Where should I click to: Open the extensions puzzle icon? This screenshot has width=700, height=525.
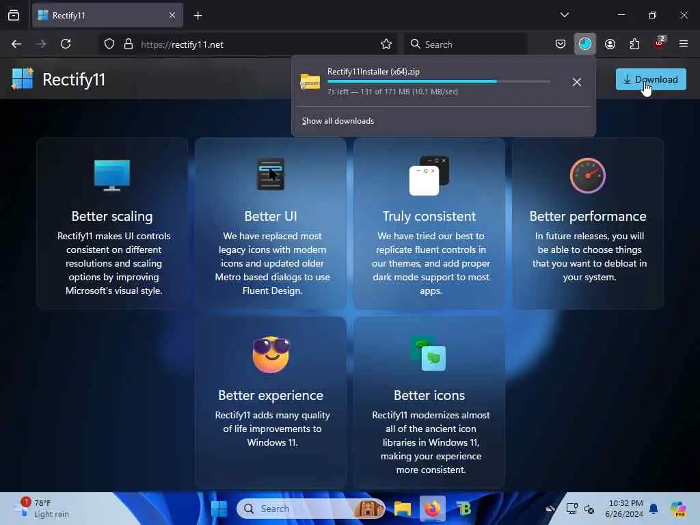pyautogui.click(x=634, y=44)
